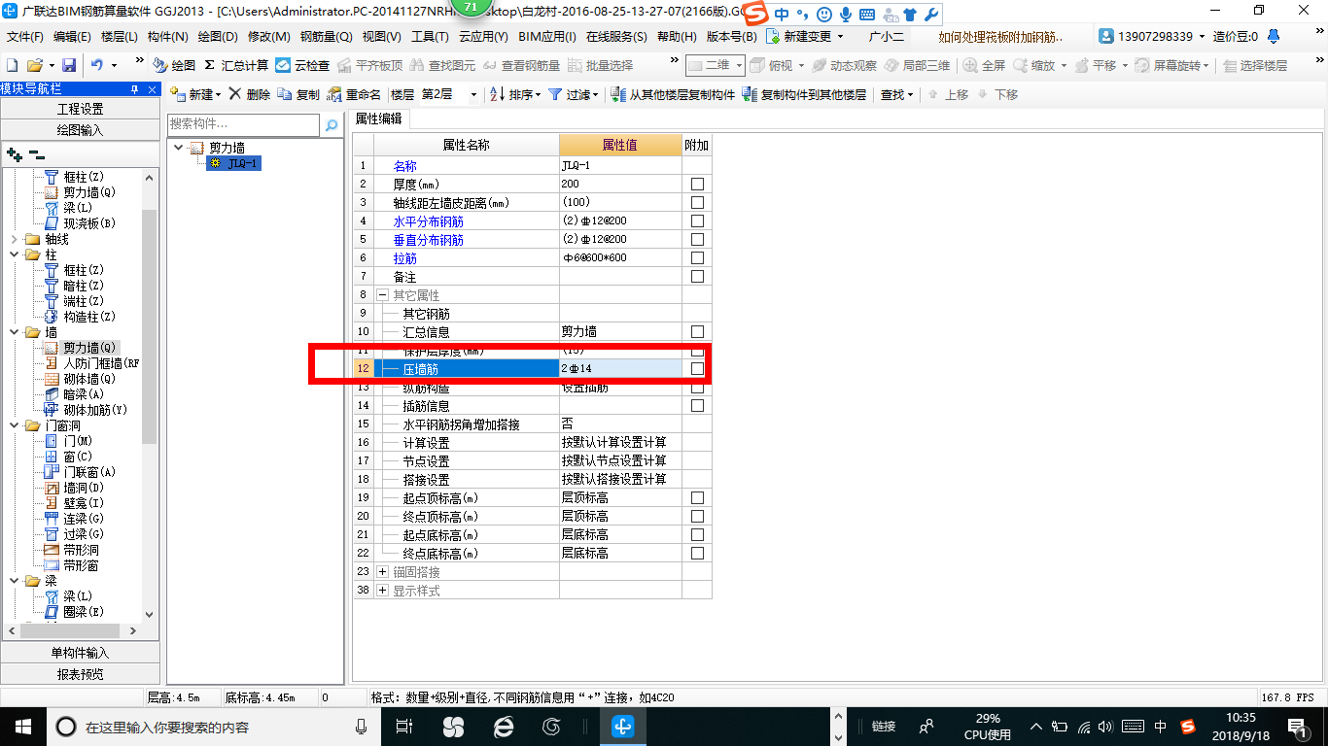
Task: Tick the 附加 checkbox for 汇总信息
Action: point(697,331)
